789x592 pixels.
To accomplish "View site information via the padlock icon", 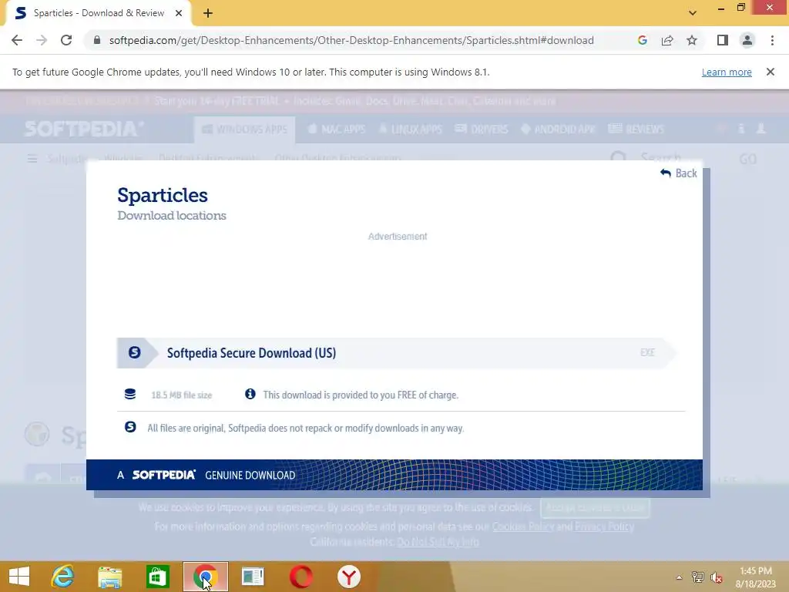I will pyautogui.click(x=97, y=40).
